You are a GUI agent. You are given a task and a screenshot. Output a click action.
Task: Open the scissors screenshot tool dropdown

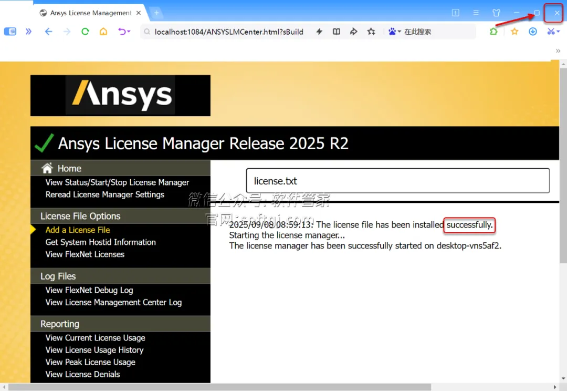(x=553, y=32)
